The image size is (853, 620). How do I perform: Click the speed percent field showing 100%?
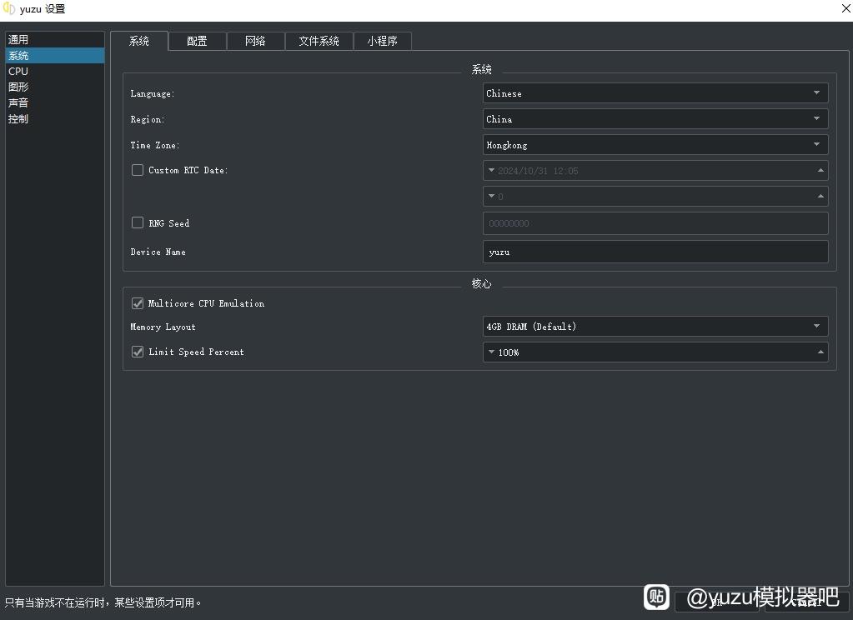click(x=655, y=352)
